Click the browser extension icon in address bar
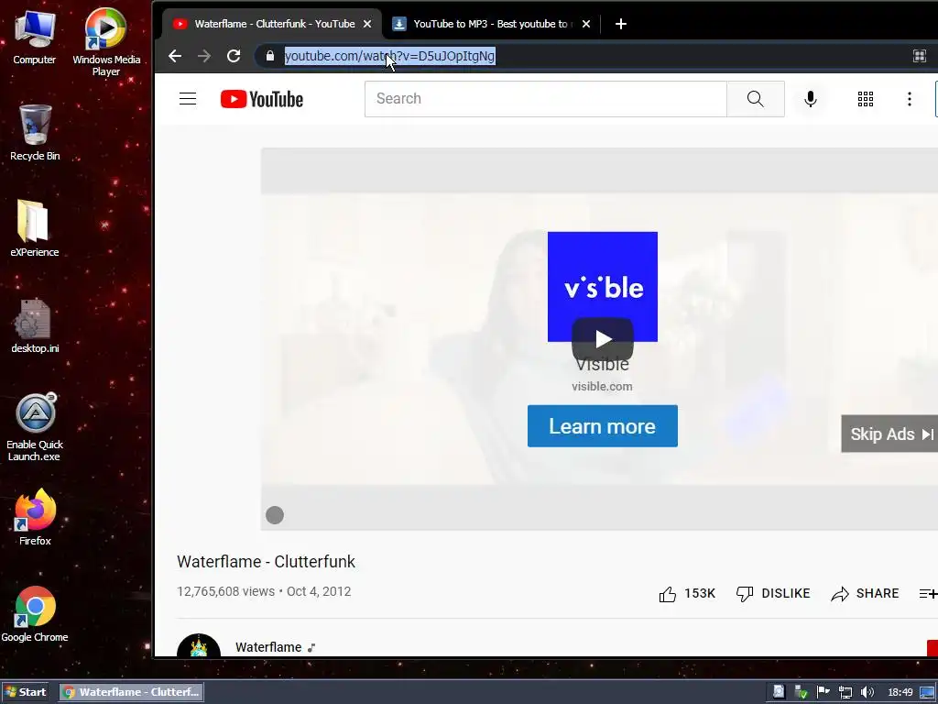Screen dimensions: 938x704 click(920, 56)
